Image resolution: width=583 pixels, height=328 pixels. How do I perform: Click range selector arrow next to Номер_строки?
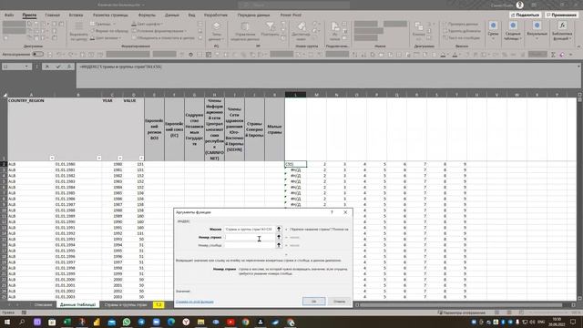279,237
